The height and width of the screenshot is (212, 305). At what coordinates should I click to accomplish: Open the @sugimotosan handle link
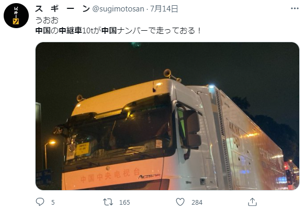tap(118, 9)
